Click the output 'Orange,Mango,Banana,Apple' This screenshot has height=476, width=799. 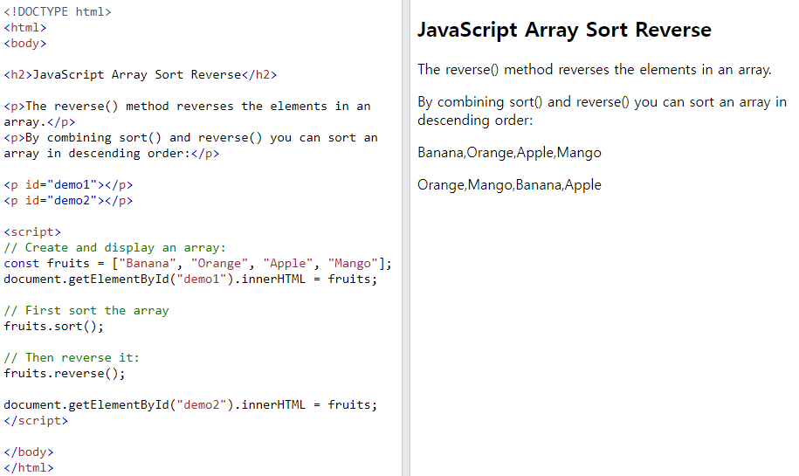tap(509, 184)
